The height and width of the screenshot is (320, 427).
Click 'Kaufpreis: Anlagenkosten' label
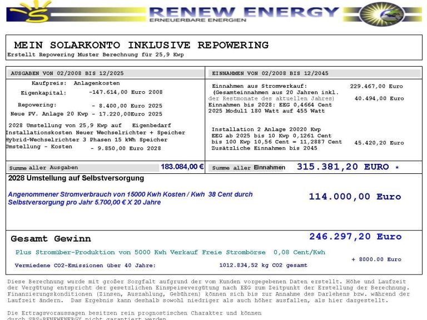pos(76,83)
